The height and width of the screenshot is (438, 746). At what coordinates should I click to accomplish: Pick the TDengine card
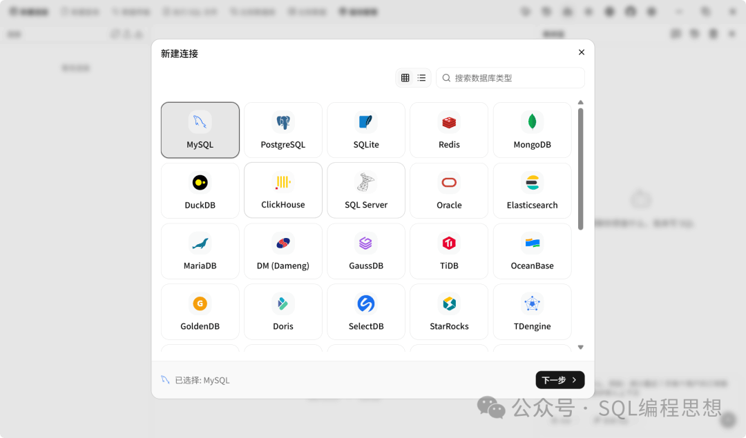coord(533,312)
